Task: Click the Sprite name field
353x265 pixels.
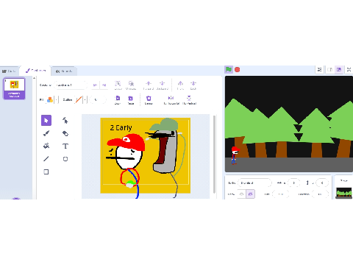Action: click(x=255, y=183)
